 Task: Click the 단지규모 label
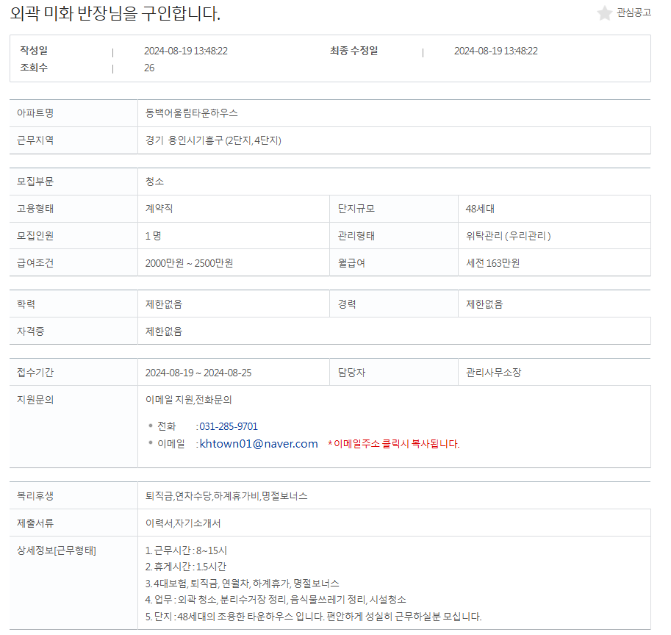pos(356,209)
